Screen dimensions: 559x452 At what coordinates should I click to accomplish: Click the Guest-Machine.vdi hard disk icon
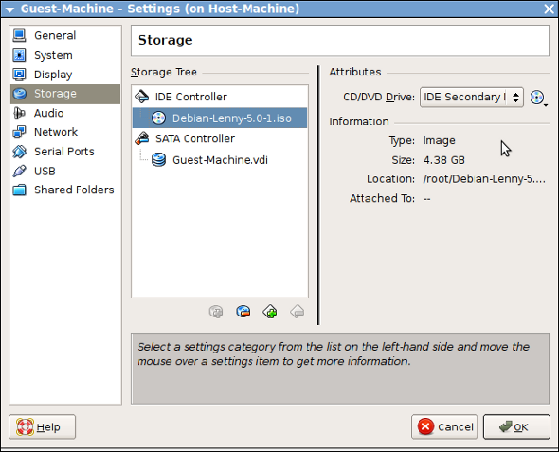pos(158,160)
